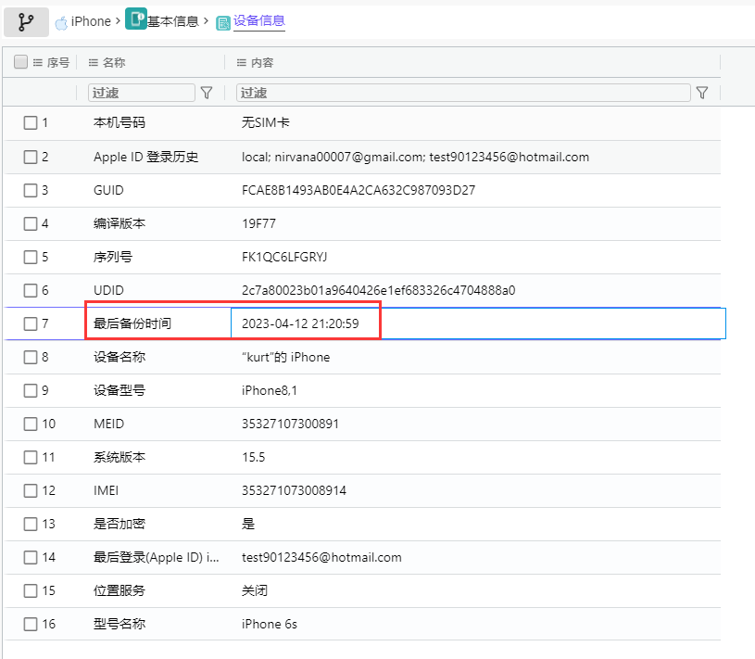This screenshot has width=755, height=659.
Task: Click the 设备信息 document icon
Action: (223, 23)
